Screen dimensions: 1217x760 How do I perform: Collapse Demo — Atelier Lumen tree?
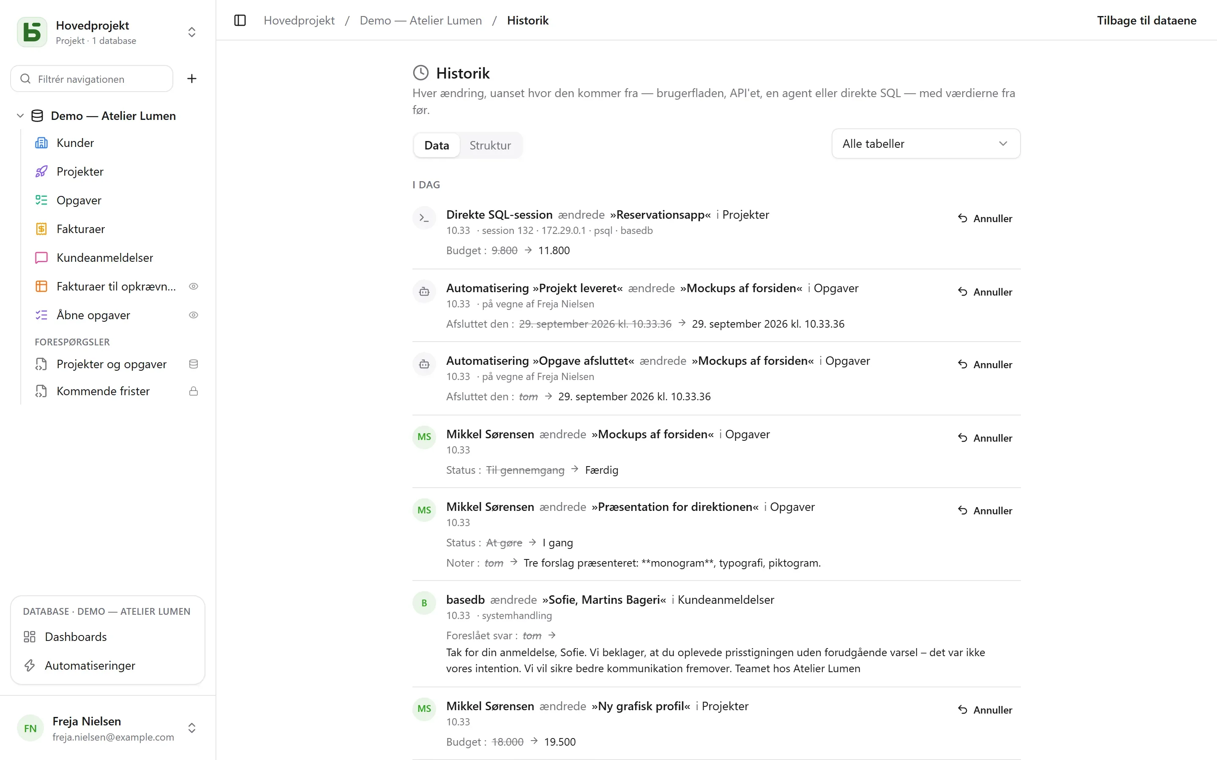click(x=20, y=116)
